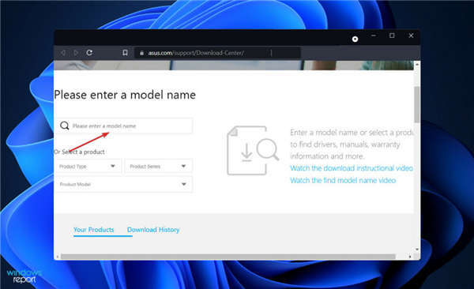Click the 'Or Select a product' label

coord(79,152)
